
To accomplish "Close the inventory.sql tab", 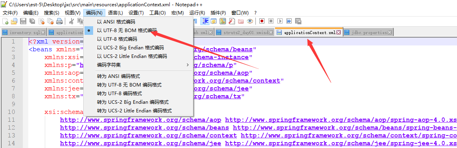I will 43,32.
